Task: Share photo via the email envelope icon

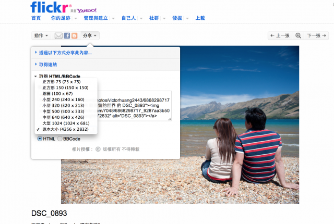Action: [x=58, y=36]
